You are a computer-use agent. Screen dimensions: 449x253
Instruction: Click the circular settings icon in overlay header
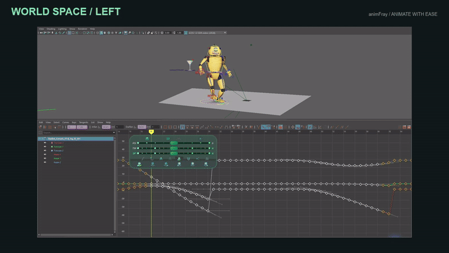tap(200, 139)
